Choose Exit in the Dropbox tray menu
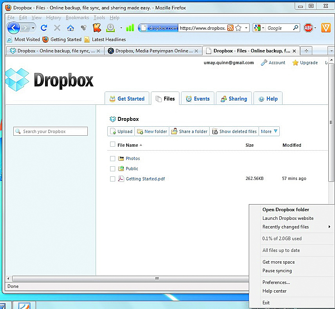Viewport: 335px width, 309px height. tap(266, 303)
